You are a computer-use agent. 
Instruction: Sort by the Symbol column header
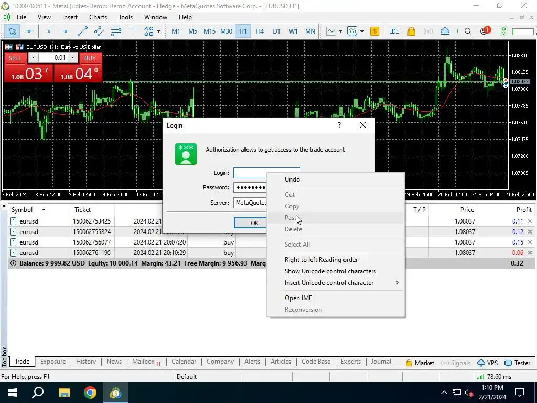click(22, 210)
